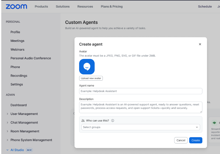Screen dimensions: 220x154
Task: Open the Select groups dropdown
Action: 141,127
